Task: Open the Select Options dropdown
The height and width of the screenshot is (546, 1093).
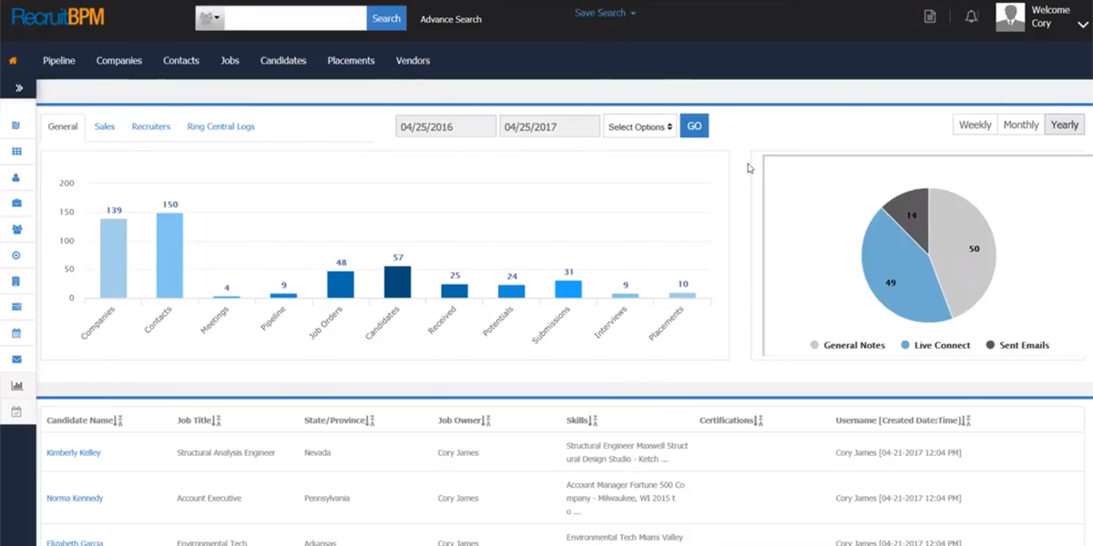Action: (640, 126)
